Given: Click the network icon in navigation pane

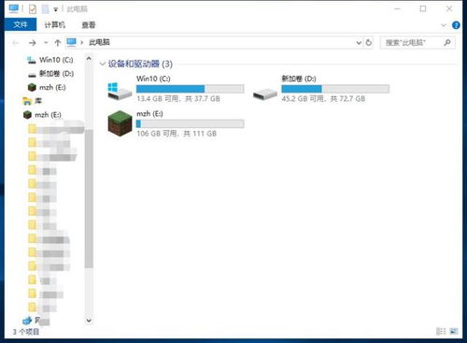Looking at the screenshot, I should [x=27, y=320].
